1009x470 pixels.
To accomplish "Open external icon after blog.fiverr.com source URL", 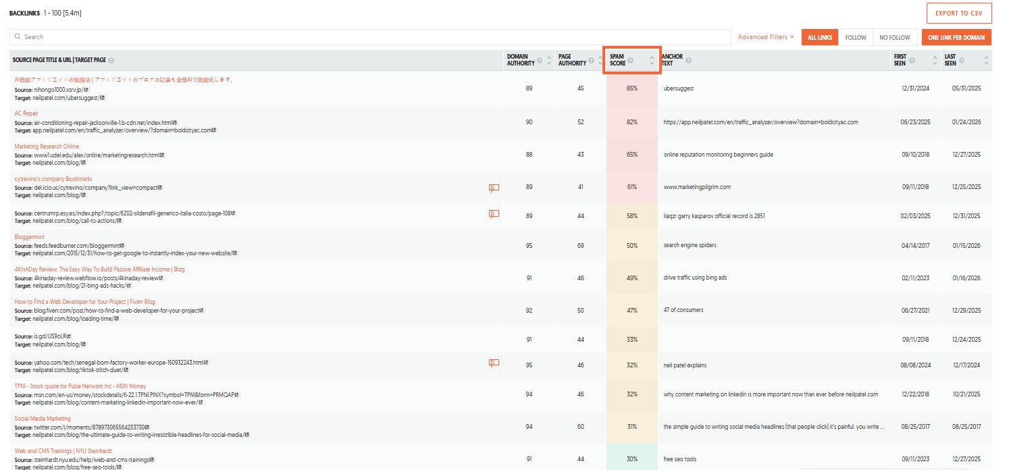I will [x=201, y=311].
